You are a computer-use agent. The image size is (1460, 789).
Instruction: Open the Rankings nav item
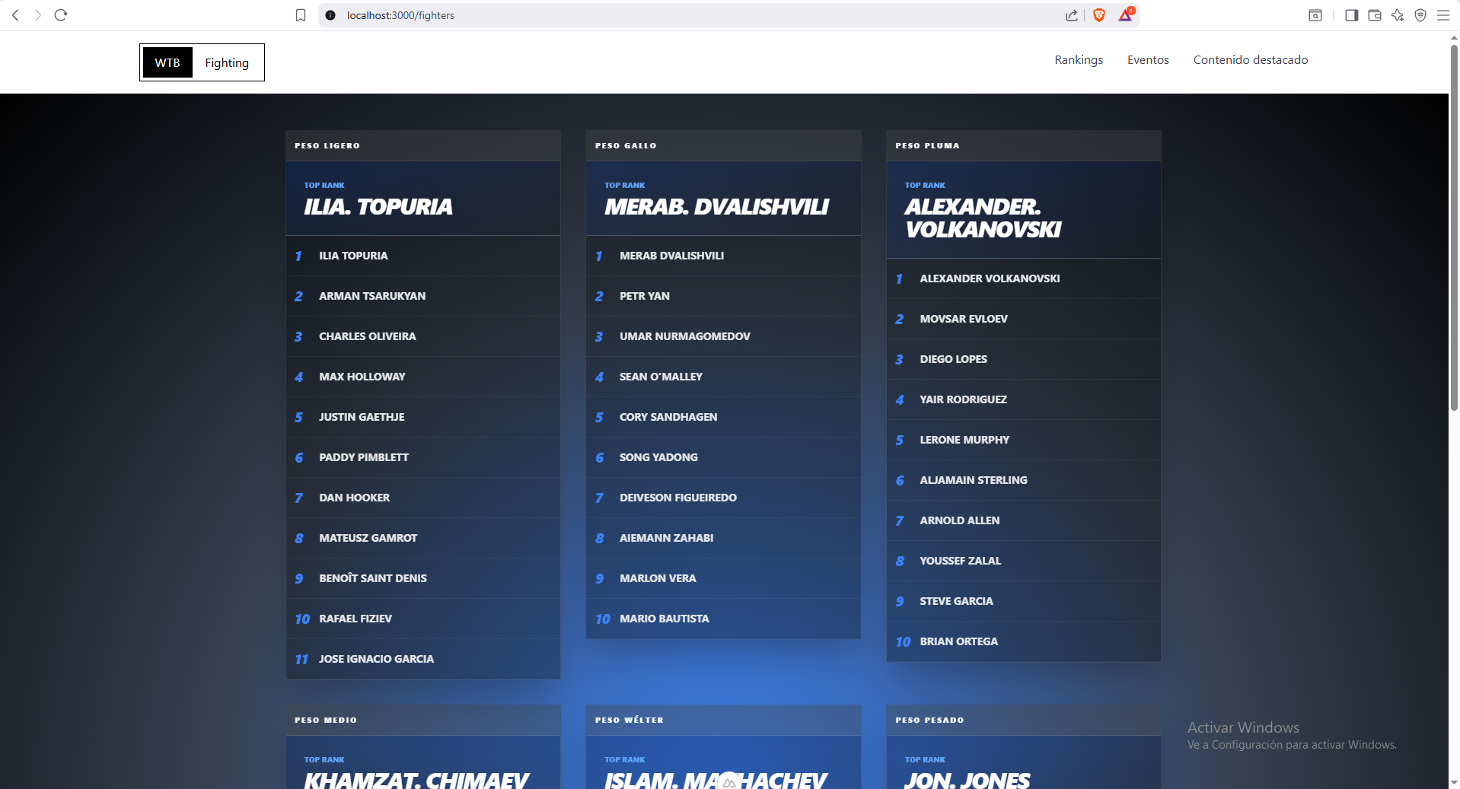[1078, 60]
